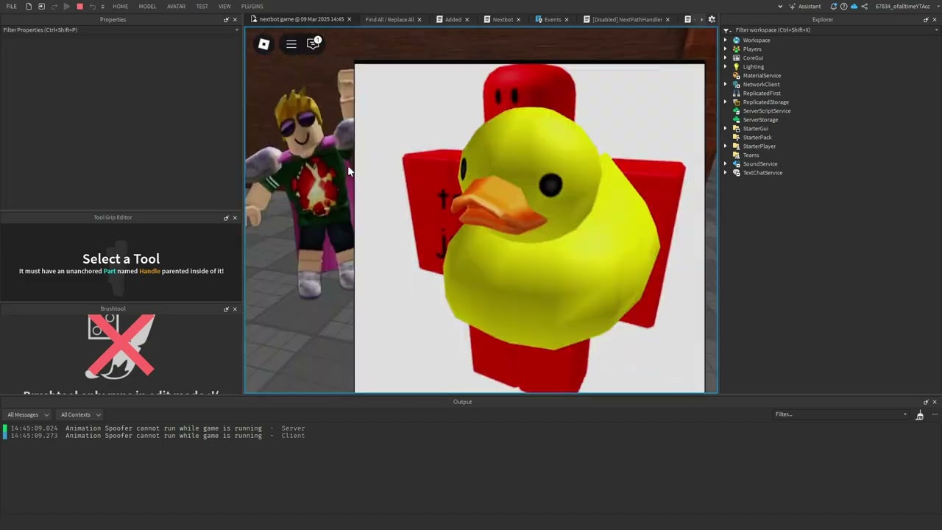942x530 pixels.
Task: Open the FILE menu
Action: pyautogui.click(x=12, y=7)
